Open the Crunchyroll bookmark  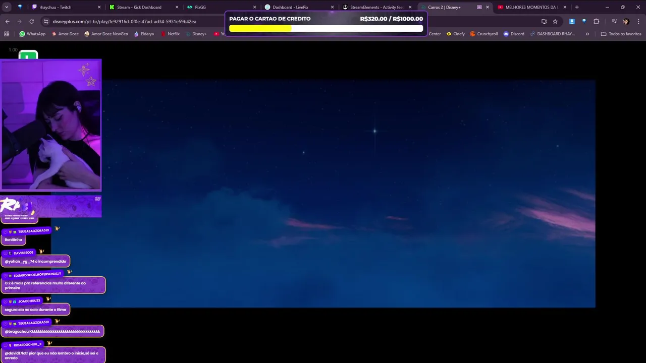pos(483,34)
